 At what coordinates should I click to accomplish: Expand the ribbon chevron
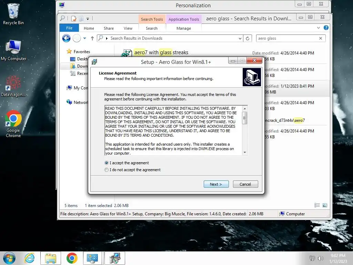pyautogui.click(x=318, y=28)
